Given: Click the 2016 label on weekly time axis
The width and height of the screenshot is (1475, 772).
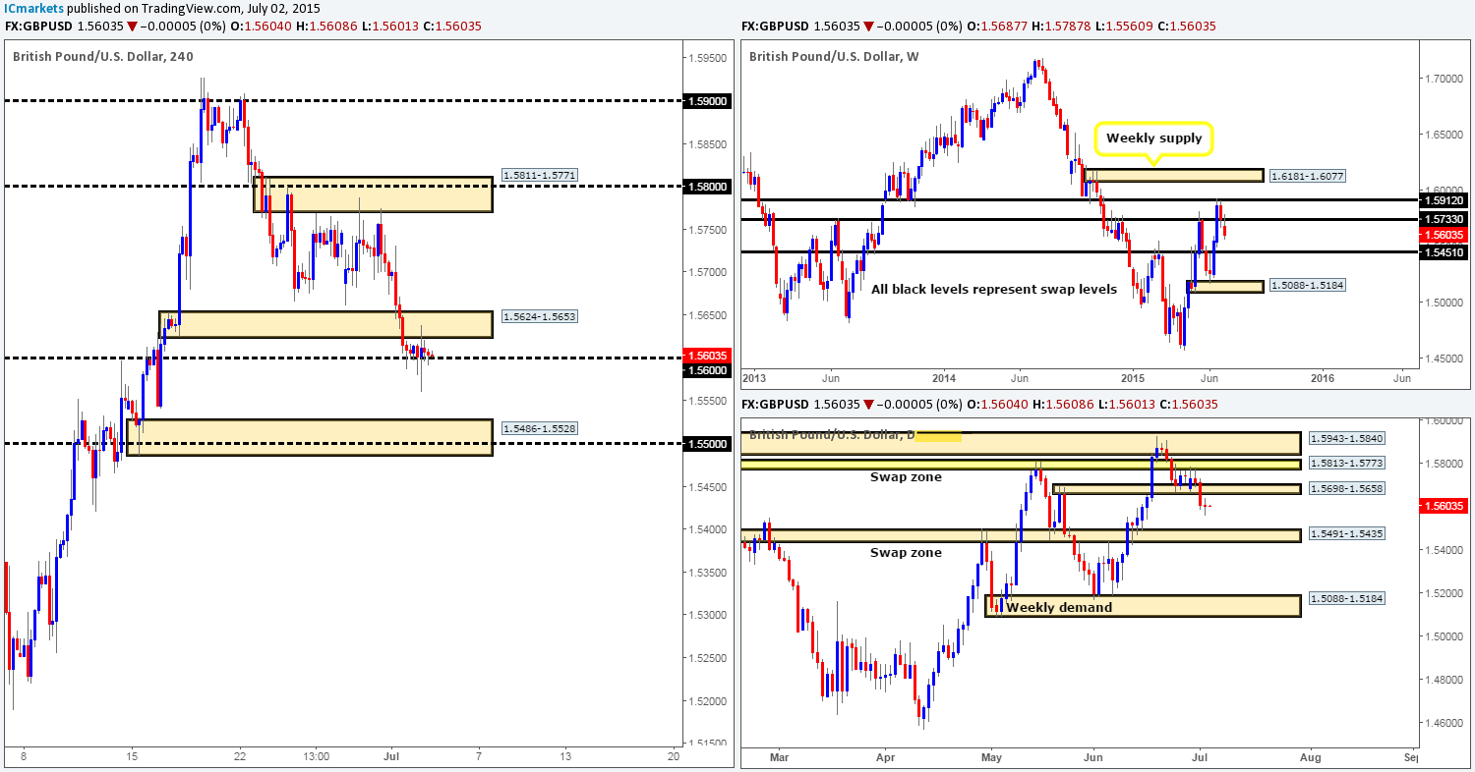Looking at the screenshot, I should (x=1322, y=378).
